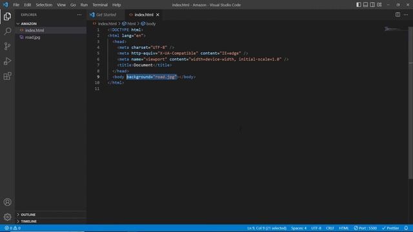Click errors and warnings indicator in status bar
Screen dimensions: 413x232
click(12, 228)
